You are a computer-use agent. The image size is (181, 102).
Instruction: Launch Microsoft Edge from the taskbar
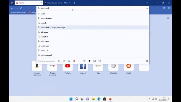(99, 99)
